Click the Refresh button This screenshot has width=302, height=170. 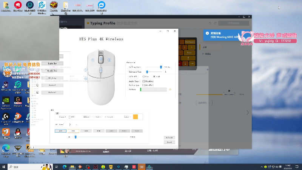pos(169,138)
